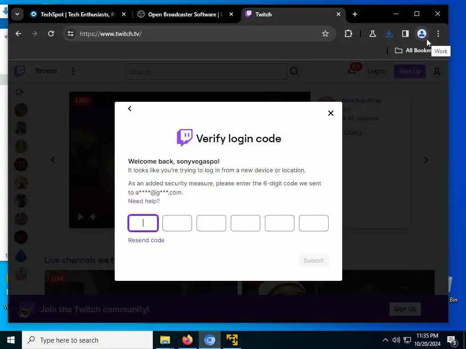This screenshot has height=349, width=466.
Task: Click the Twitch search magnifier button
Action: pos(294,71)
